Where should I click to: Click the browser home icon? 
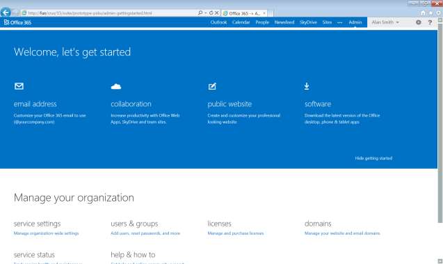coord(423,13)
